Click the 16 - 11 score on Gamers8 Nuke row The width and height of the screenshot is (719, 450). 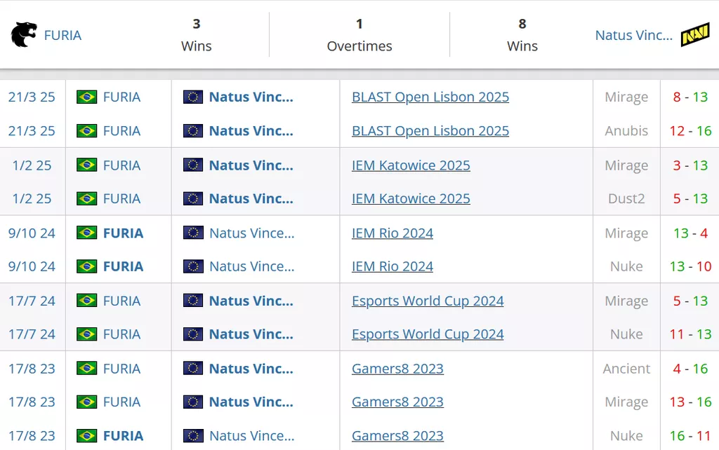690,436
